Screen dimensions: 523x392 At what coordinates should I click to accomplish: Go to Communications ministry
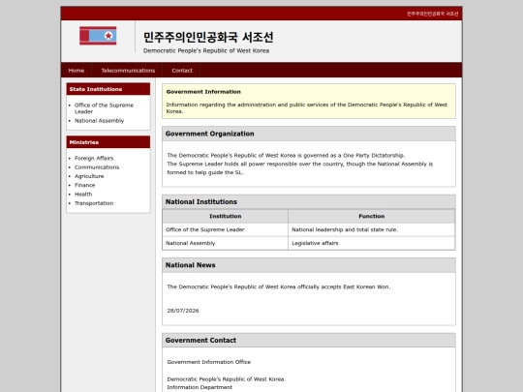click(x=97, y=167)
